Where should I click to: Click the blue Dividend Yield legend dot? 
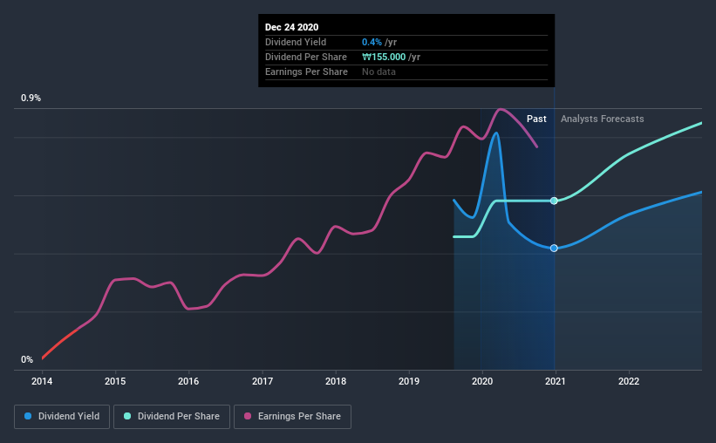pos(28,416)
